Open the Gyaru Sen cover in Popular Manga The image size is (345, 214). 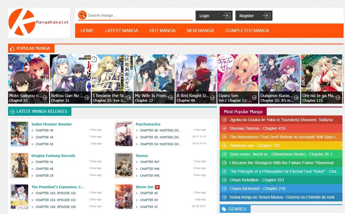(x=238, y=79)
